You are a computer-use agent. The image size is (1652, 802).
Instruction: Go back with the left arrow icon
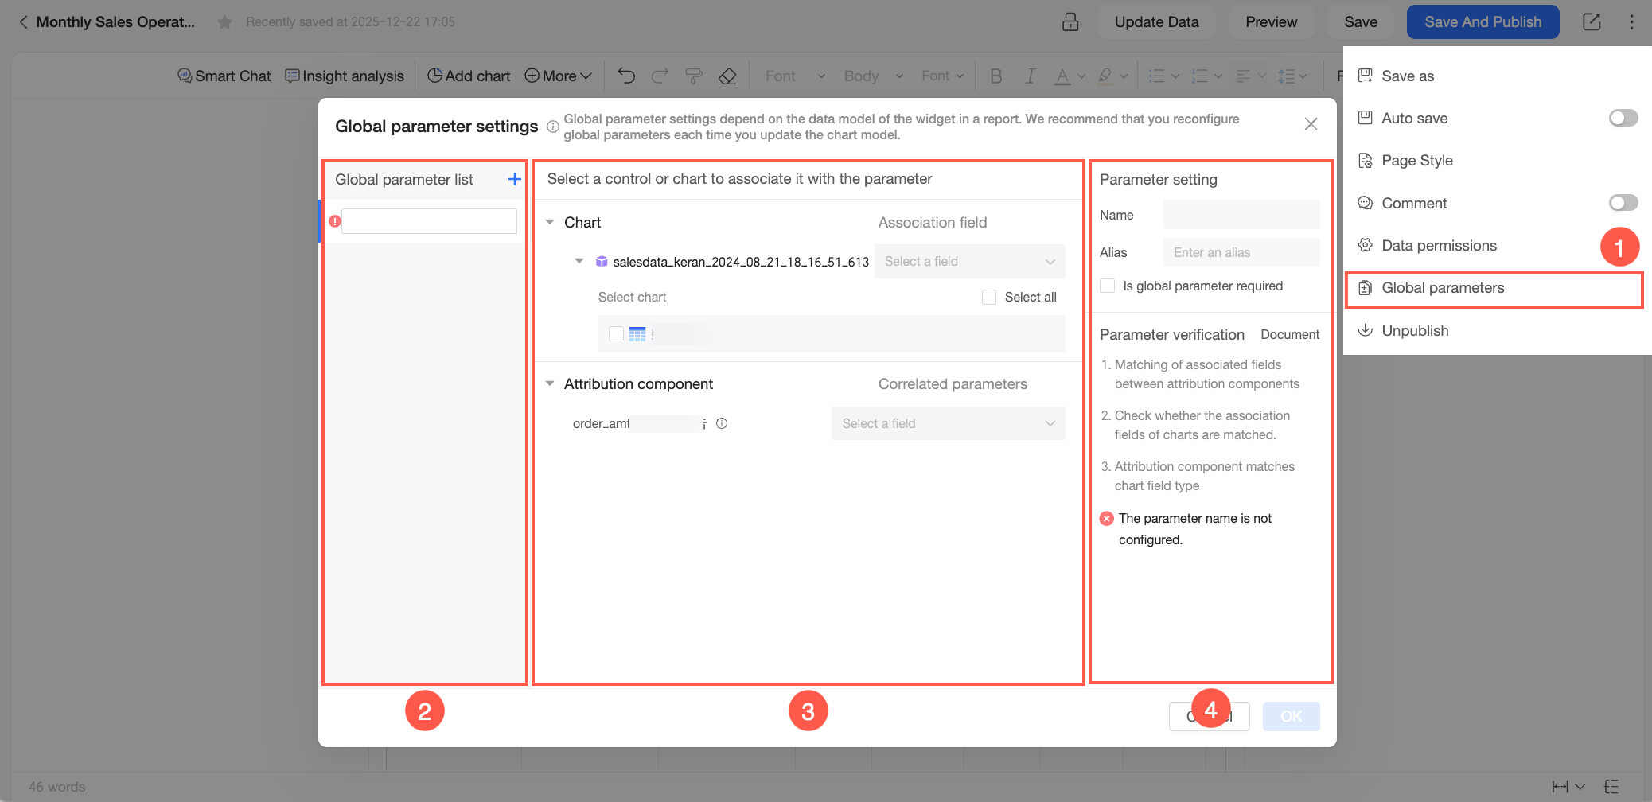23,22
